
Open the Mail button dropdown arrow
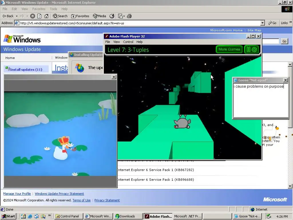click(124, 16)
